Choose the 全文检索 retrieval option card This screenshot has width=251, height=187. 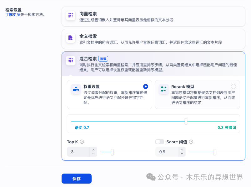click(153, 39)
